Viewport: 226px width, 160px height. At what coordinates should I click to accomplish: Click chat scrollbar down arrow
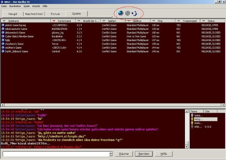point(186,147)
